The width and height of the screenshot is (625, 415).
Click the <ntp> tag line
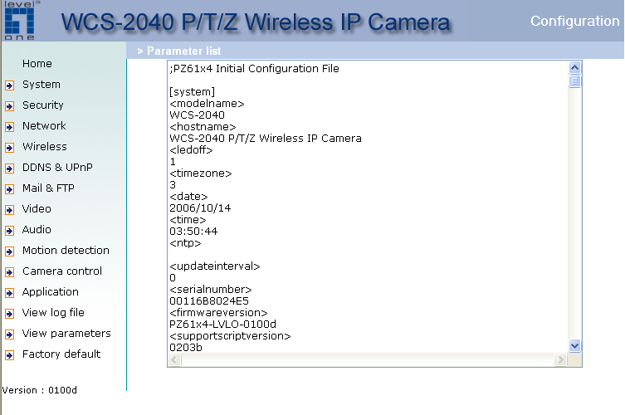click(185, 243)
